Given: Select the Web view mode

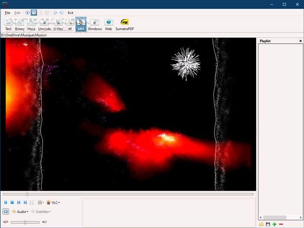Looking at the screenshot, I should [108, 24].
